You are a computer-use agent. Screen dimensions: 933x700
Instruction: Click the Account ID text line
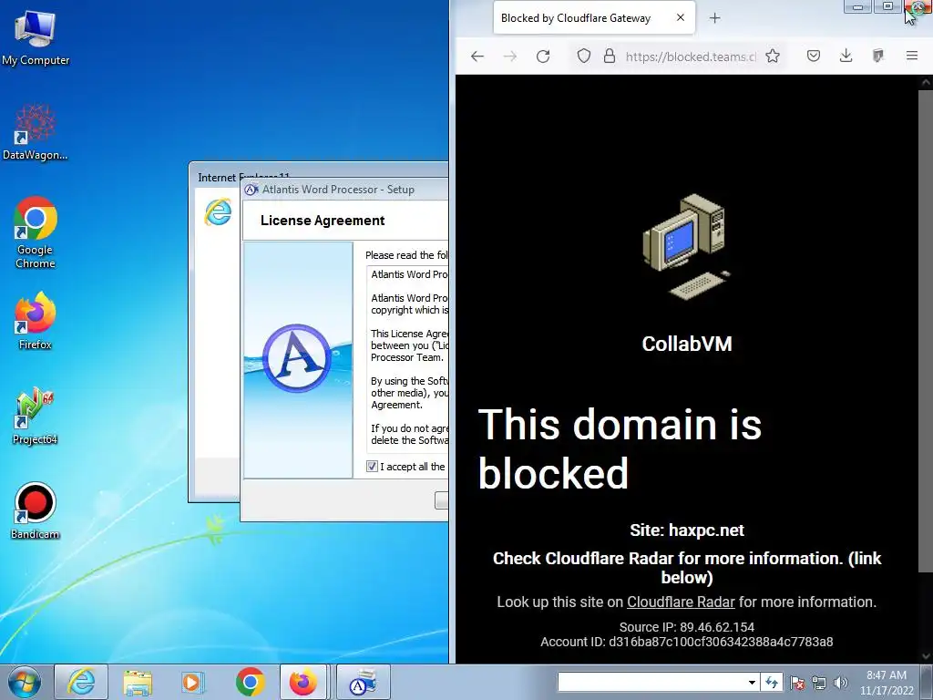(687, 642)
